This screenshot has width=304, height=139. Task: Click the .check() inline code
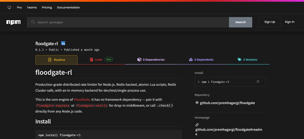click(165, 106)
